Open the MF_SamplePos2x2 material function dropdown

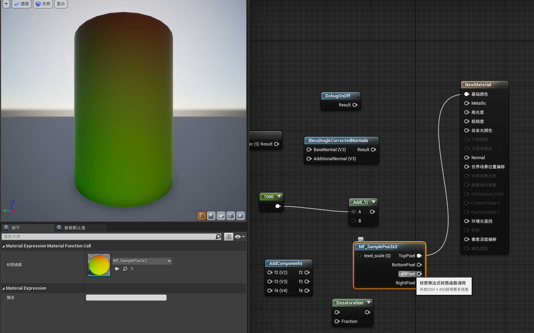point(169,261)
